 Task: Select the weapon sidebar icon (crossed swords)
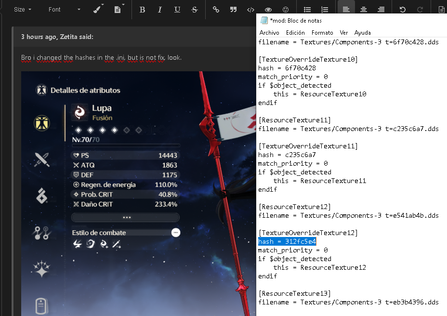[x=42, y=159]
